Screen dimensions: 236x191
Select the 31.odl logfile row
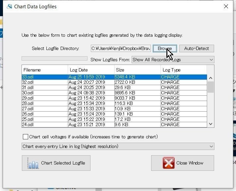(114, 87)
